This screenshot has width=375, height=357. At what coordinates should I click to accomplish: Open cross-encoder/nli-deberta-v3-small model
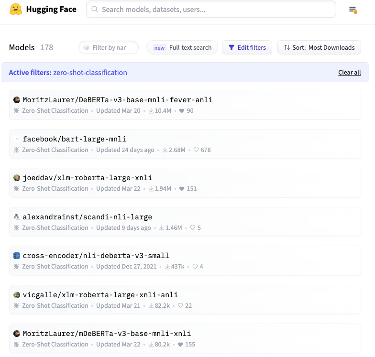[x=96, y=256]
